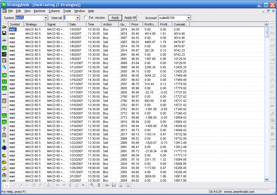Open the green TS icon
Screen dimensions: 277x195
click(x=4, y=82)
